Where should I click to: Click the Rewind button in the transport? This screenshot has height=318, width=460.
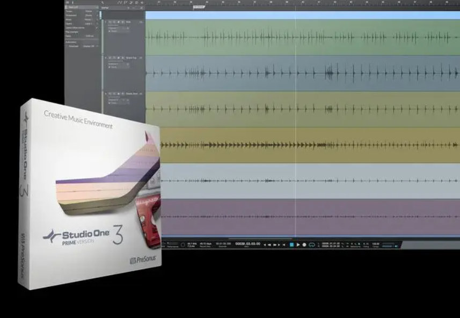tap(269, 245)
